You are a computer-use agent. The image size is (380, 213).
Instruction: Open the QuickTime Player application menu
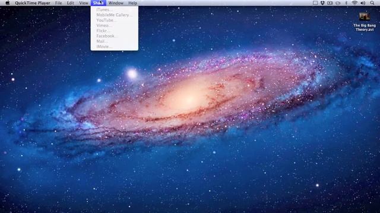pyautogui.click(x=33, y=3)
